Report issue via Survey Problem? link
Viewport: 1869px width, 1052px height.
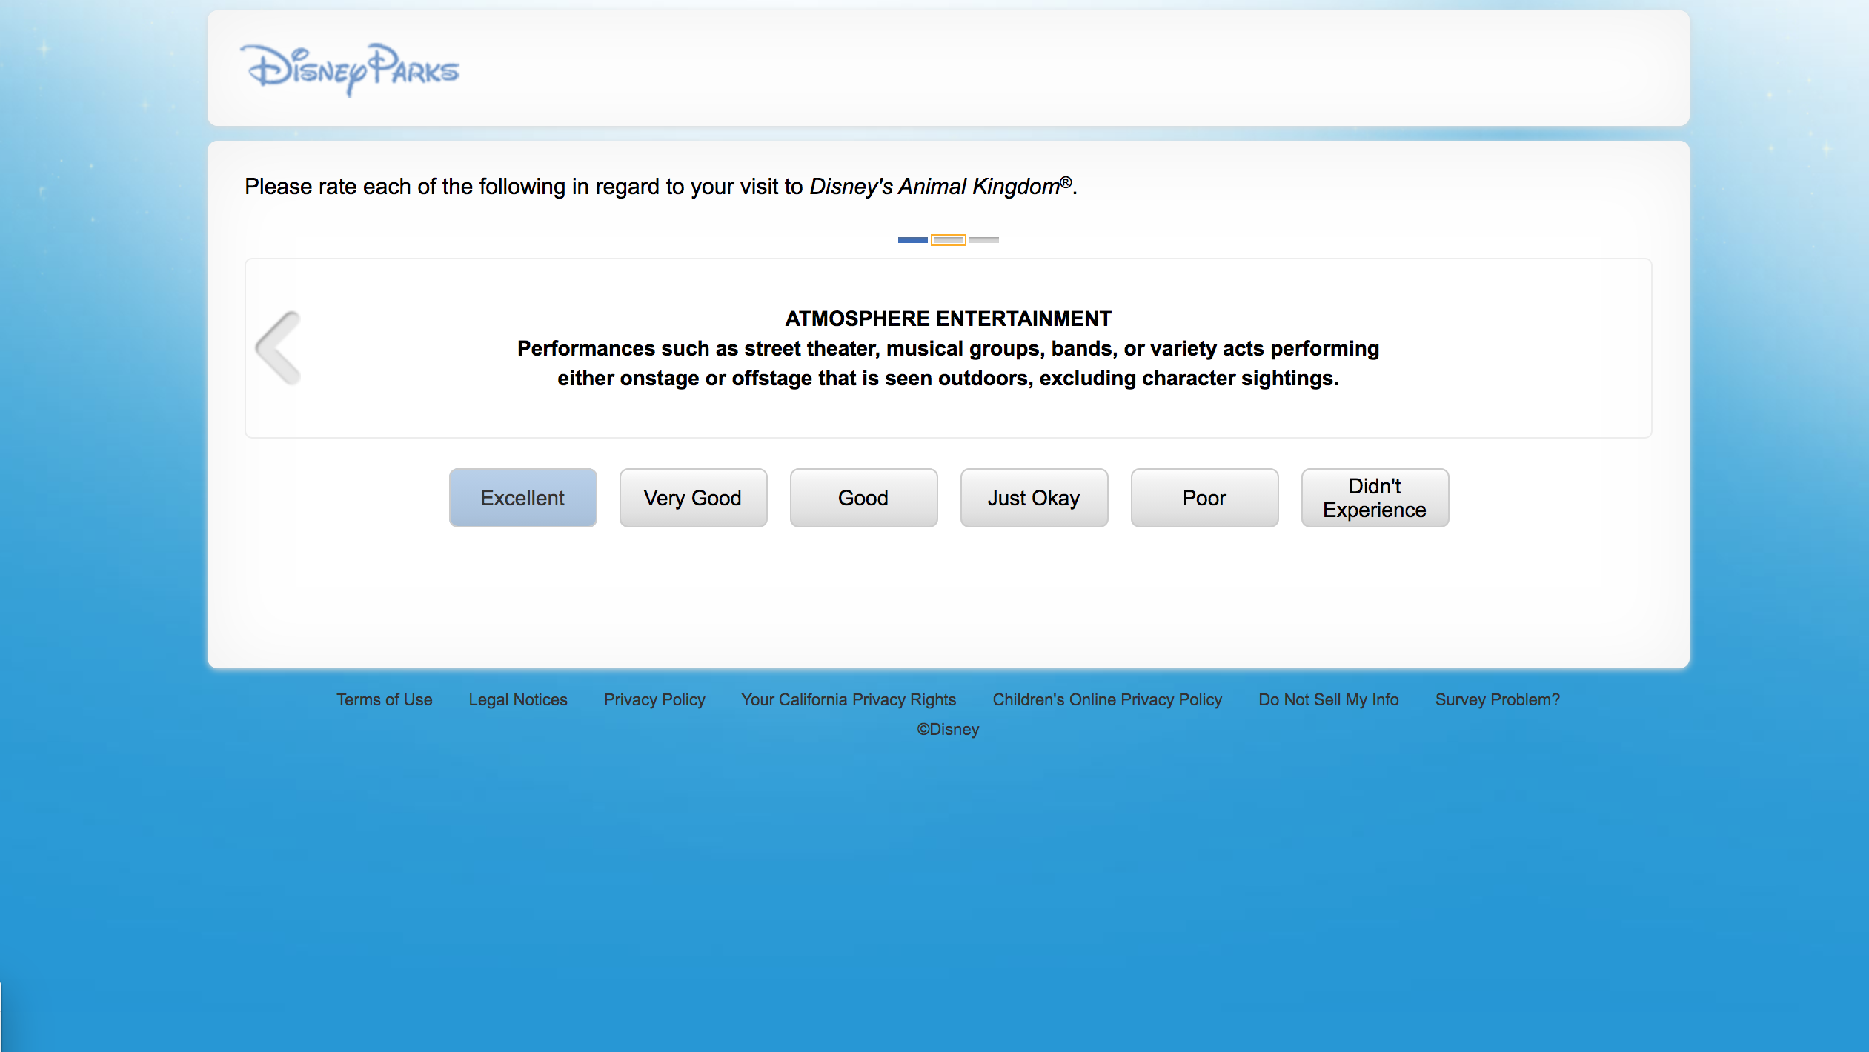pyautogui.click(x=1497, y=699)
